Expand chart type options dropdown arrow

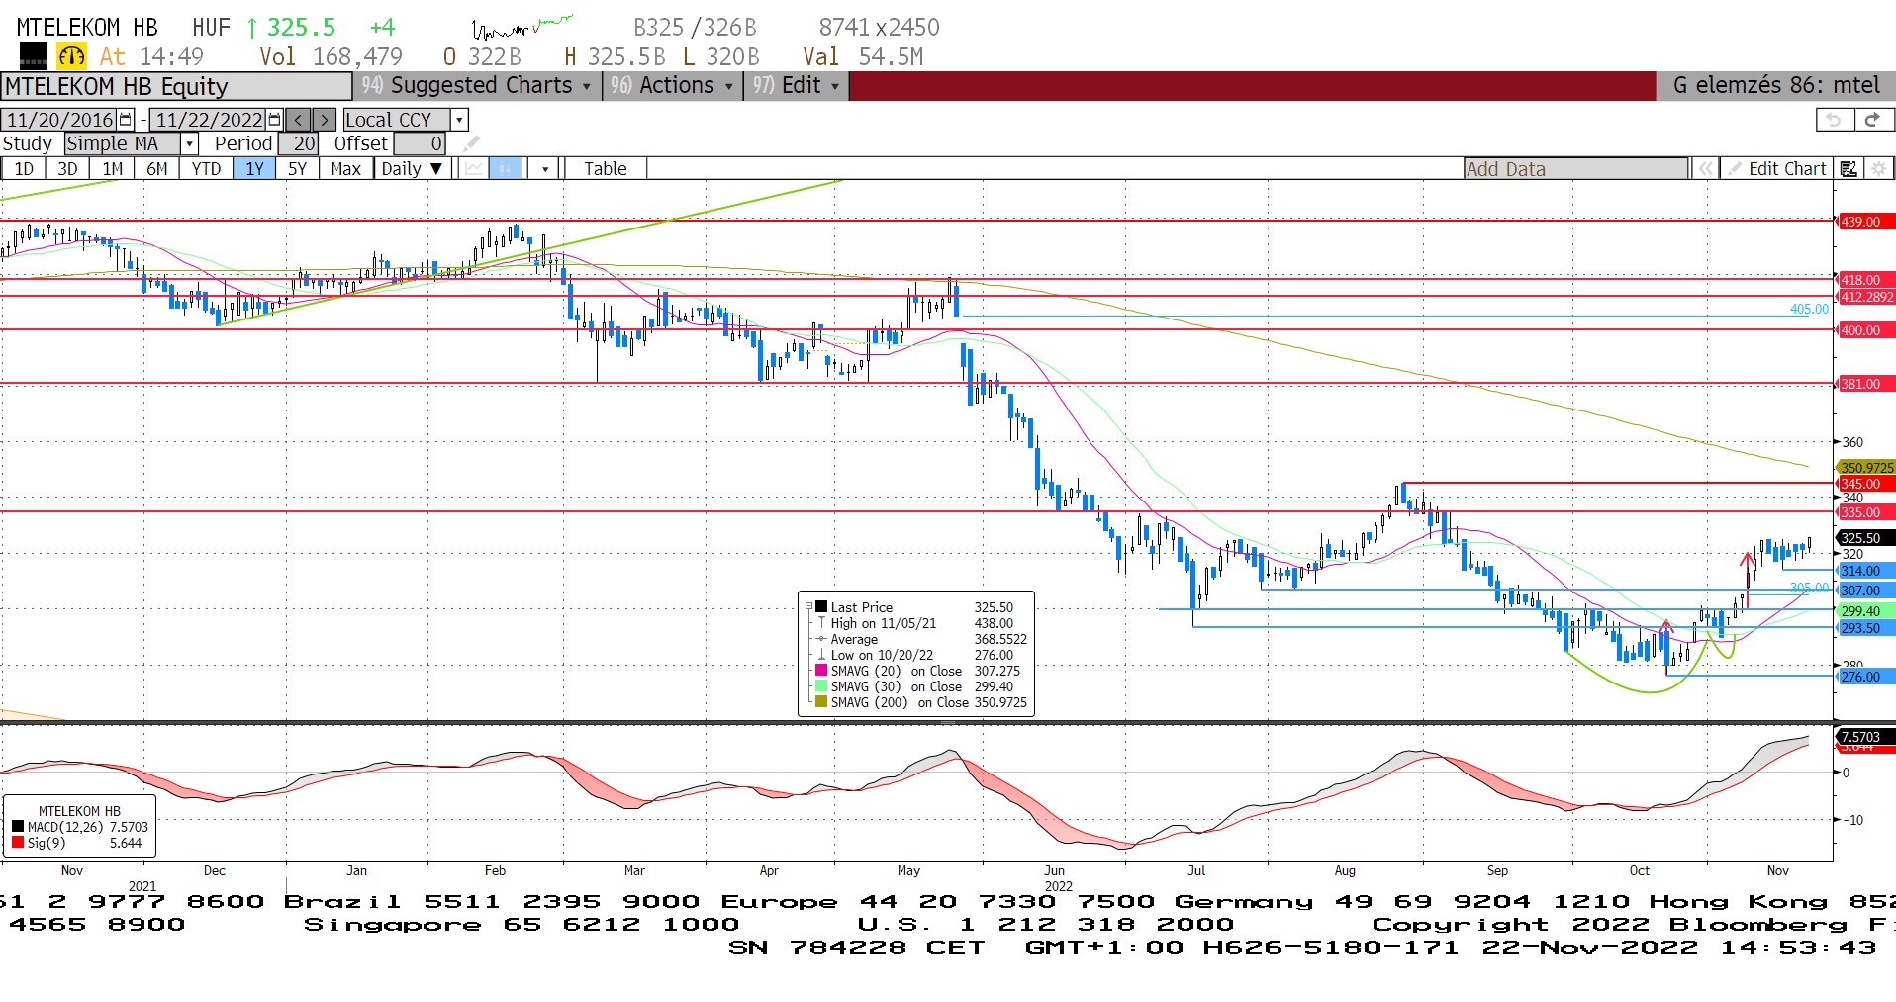pyautogui.click(x=544, y=169)
